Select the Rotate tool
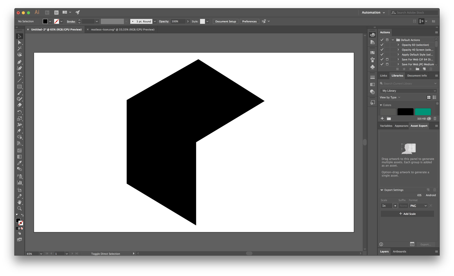 (x=19, y=112)
